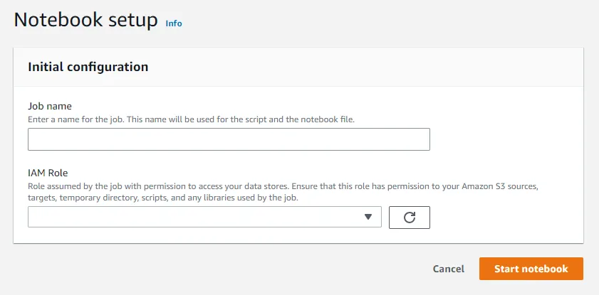Select the Initial configuration section header
Screen dimensions: 599x295
pyautogui.click(x=88, y=67)
